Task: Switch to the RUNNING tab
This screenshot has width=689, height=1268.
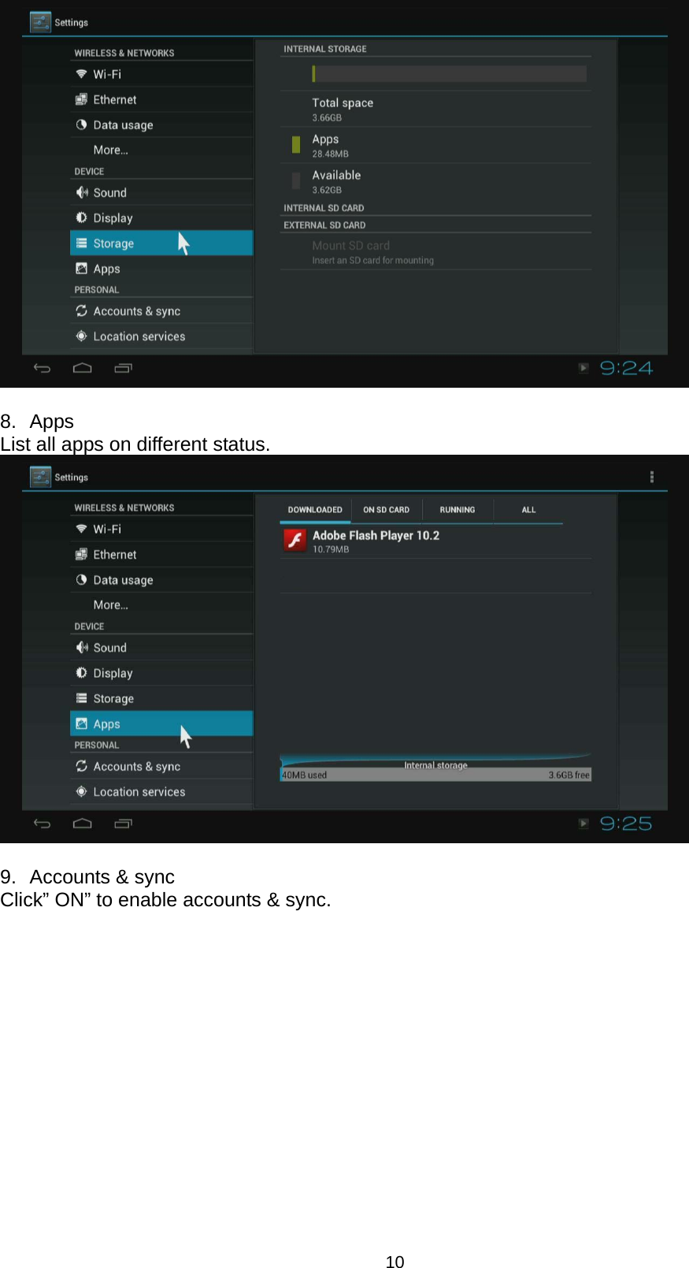Action: click(x=457, y=510)
